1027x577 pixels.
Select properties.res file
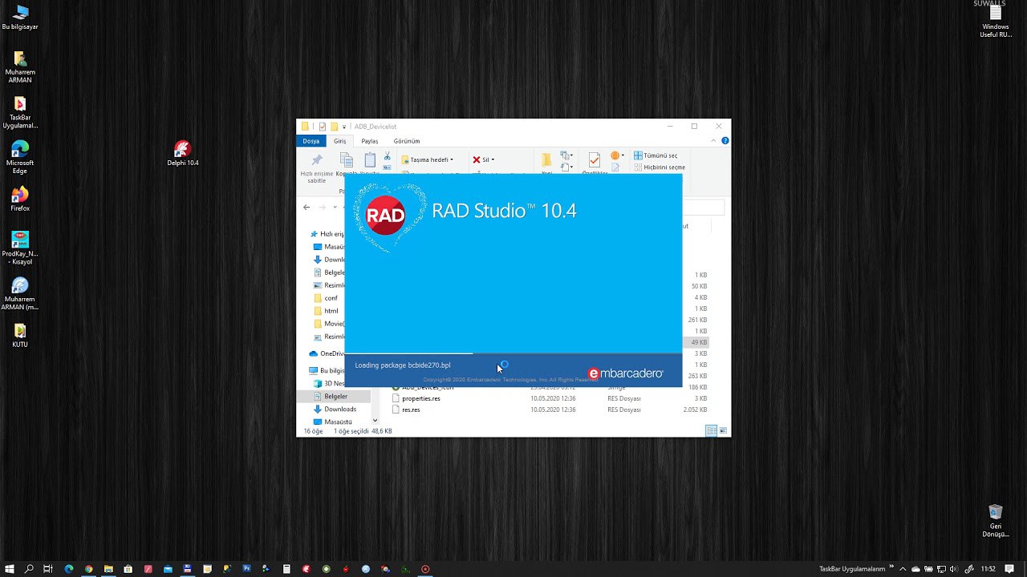(420, 398)
